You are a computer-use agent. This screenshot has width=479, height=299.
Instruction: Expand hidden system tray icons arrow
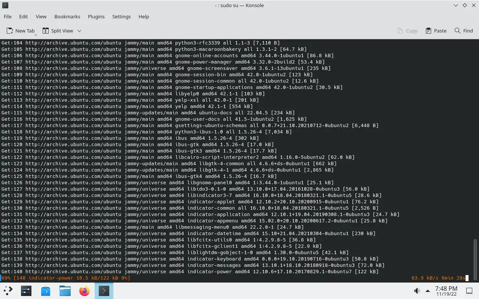(x=427, y=291)
